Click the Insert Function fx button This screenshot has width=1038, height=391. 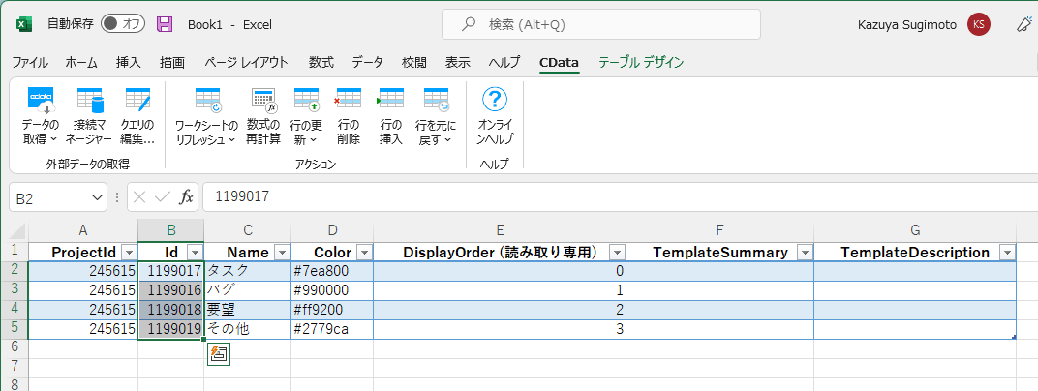[187, 197]
